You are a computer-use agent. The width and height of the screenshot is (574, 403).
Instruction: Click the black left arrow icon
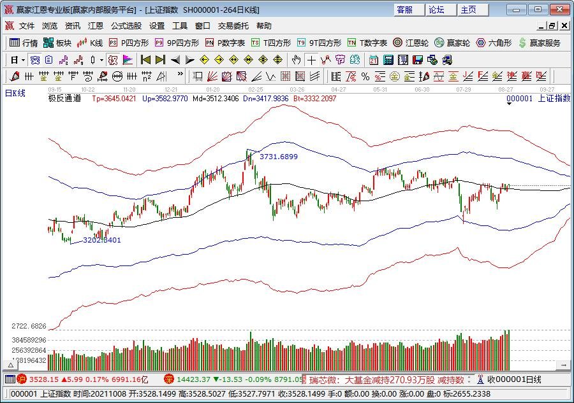(x=175, y=60)
